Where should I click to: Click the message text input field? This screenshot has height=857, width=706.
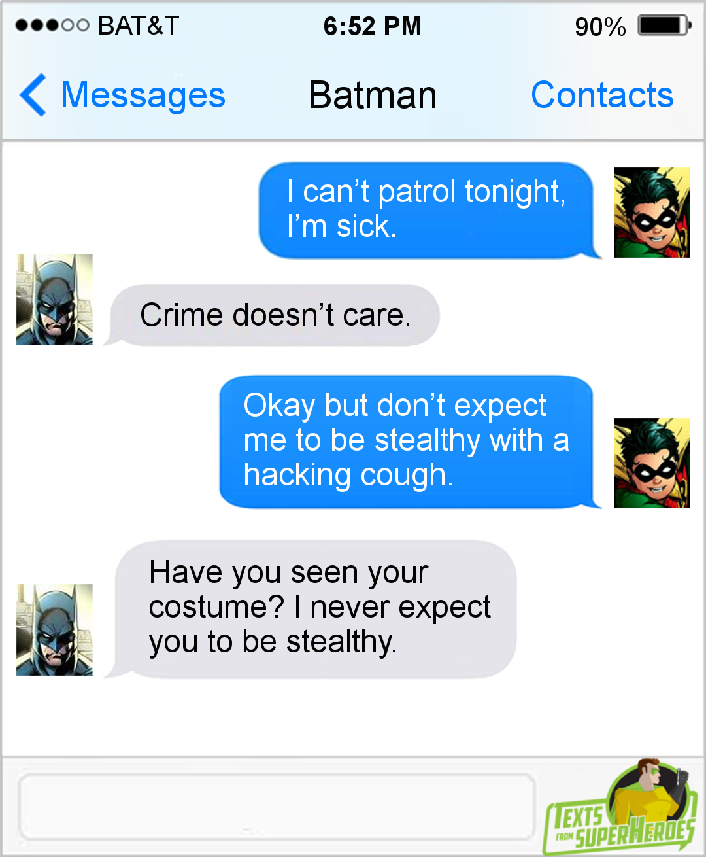coord(277,807)
